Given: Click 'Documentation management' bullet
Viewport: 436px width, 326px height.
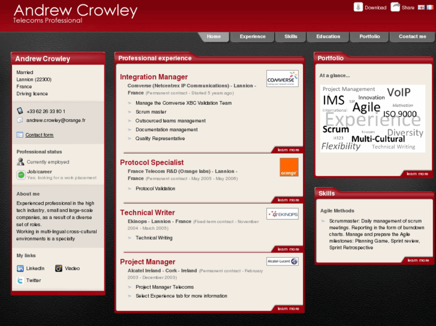Looking at the screenshot, I should pos(167,130).
